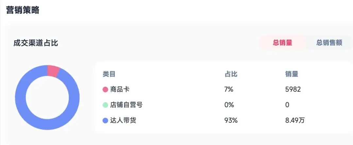This screenshot has width=353, height=145.
Task: Select the 商品卡 category label
Action: [118, 89]
